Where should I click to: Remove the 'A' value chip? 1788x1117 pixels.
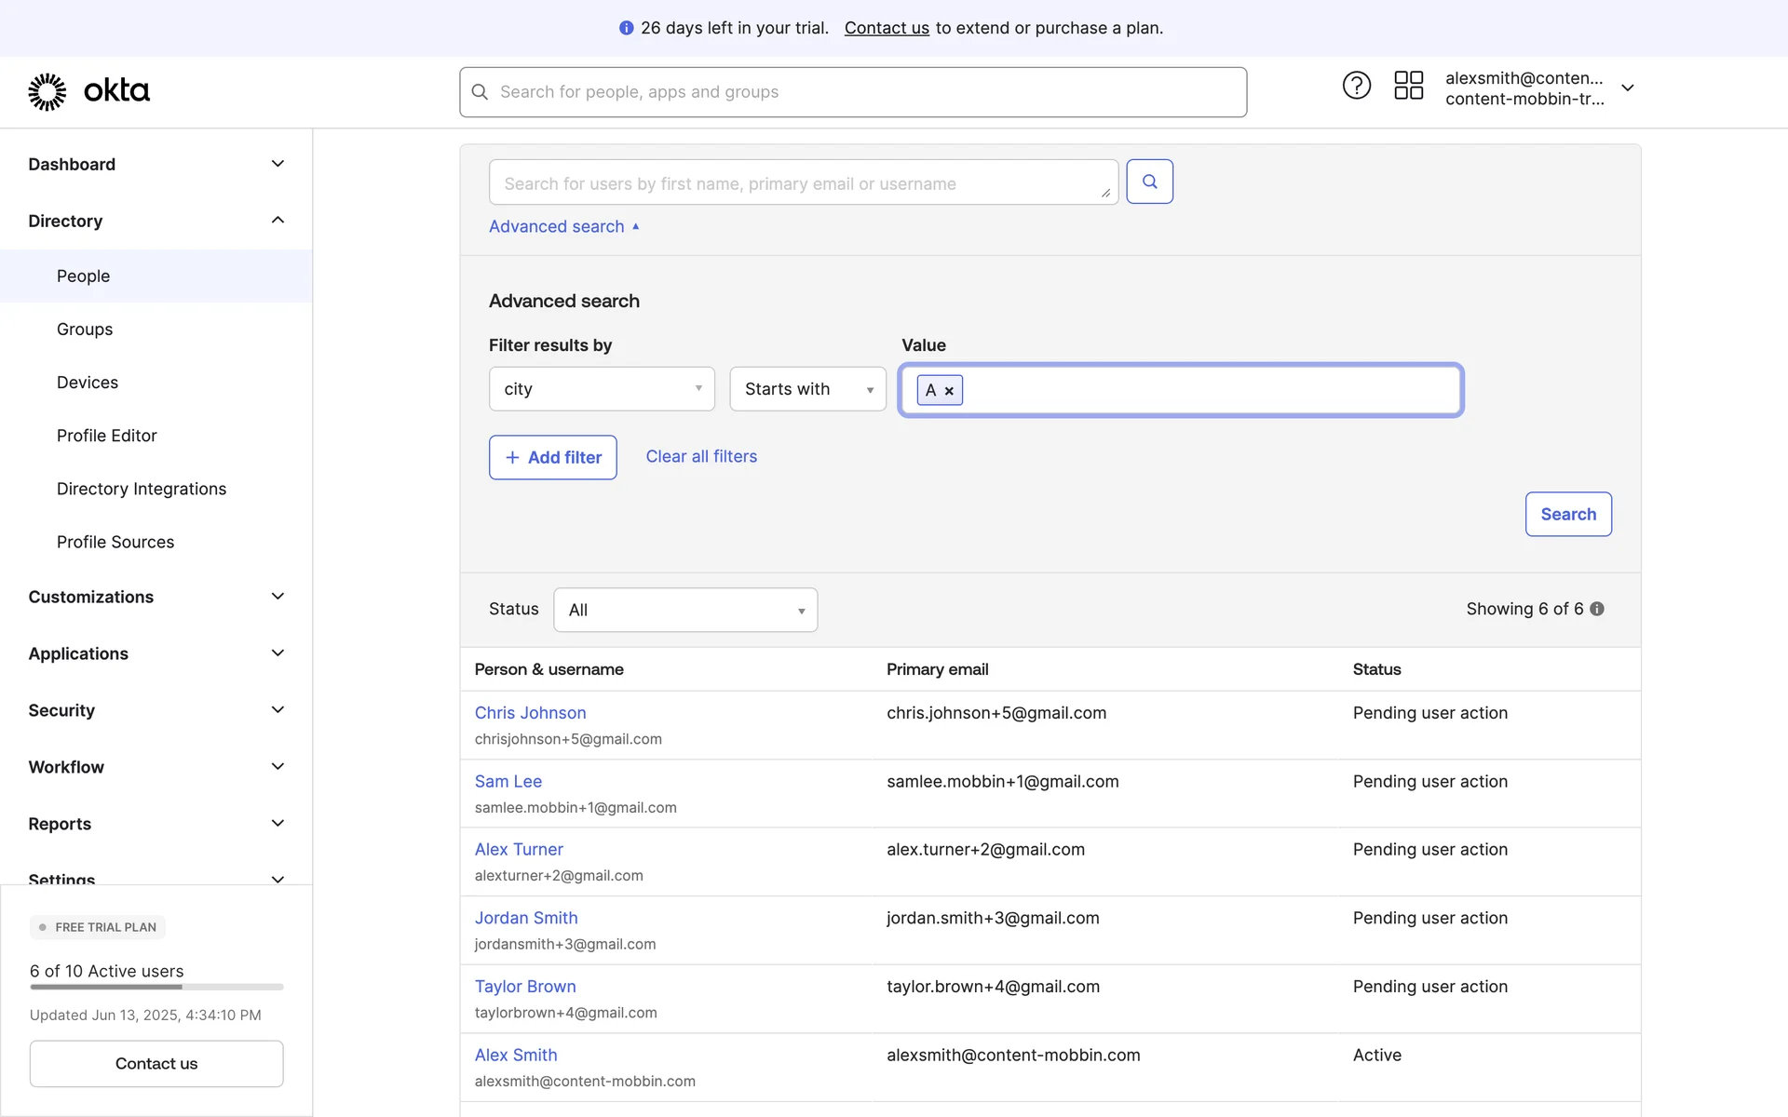[949, 391]
